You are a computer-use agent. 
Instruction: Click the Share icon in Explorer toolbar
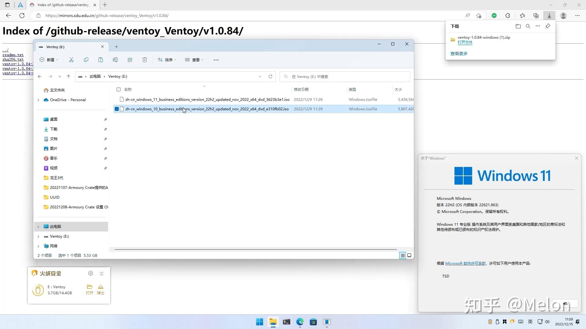pyautogui.click(x=130, y=60)
